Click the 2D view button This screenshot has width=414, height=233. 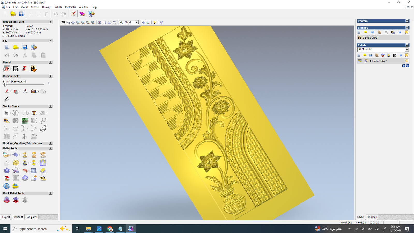(x=63, y=22)
